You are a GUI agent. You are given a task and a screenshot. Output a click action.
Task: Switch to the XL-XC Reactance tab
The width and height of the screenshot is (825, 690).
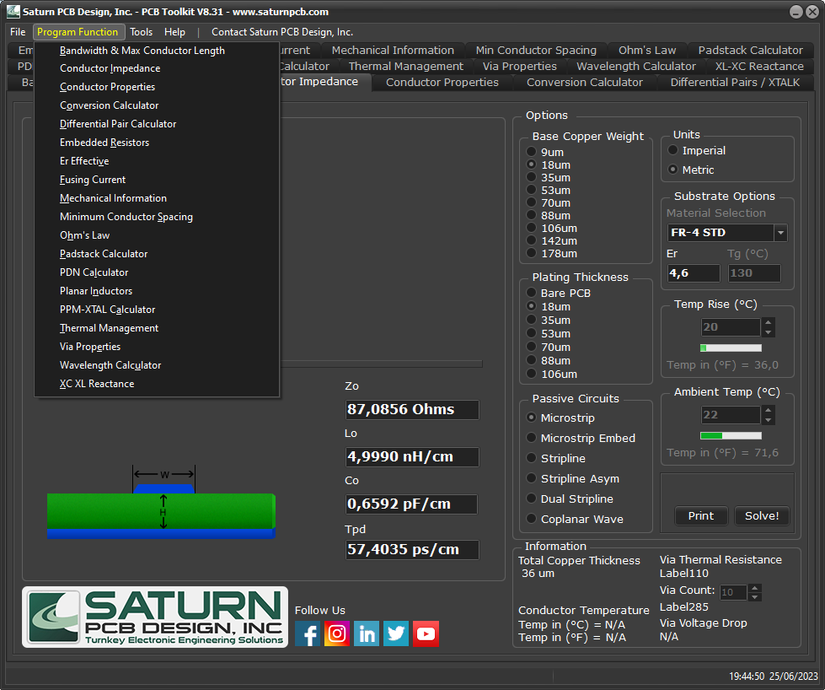point(759,67)
